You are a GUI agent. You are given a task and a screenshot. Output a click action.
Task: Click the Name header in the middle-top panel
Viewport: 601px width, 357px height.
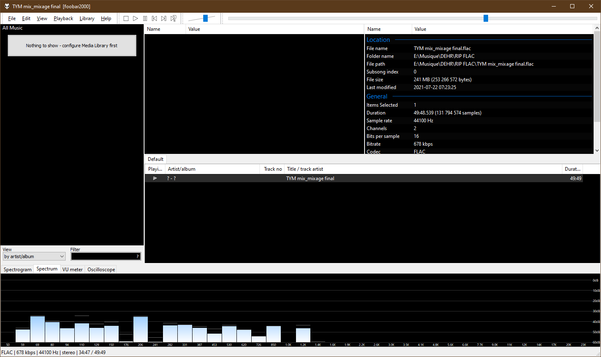tap(165, 29)
